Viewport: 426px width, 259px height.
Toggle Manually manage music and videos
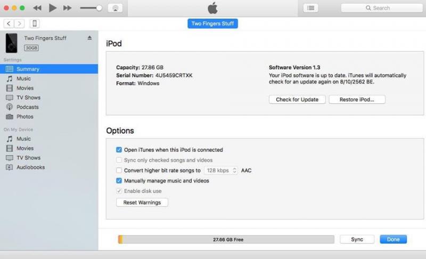[x=119, y=181]
